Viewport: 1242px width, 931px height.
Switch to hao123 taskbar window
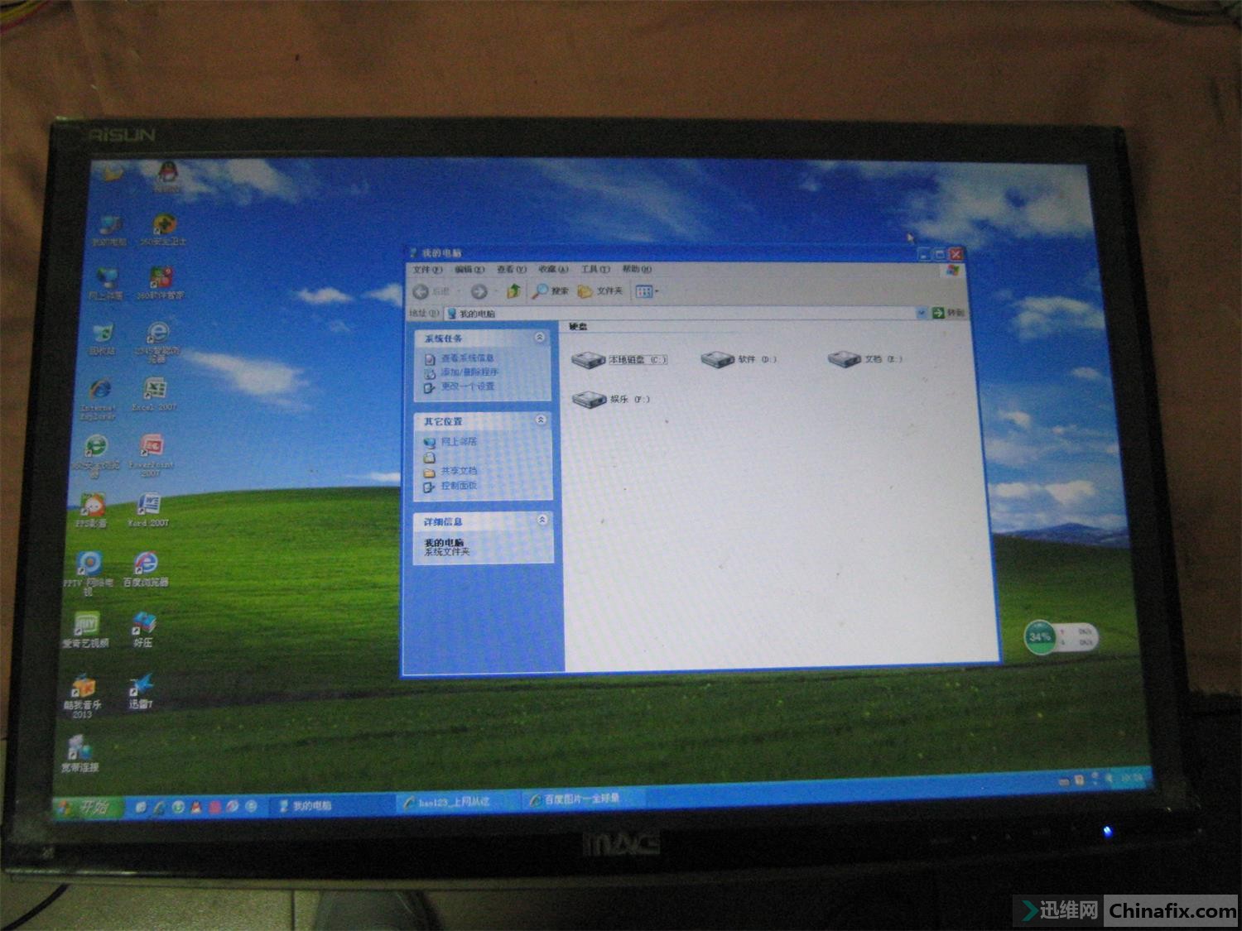[x=458, y=802]
